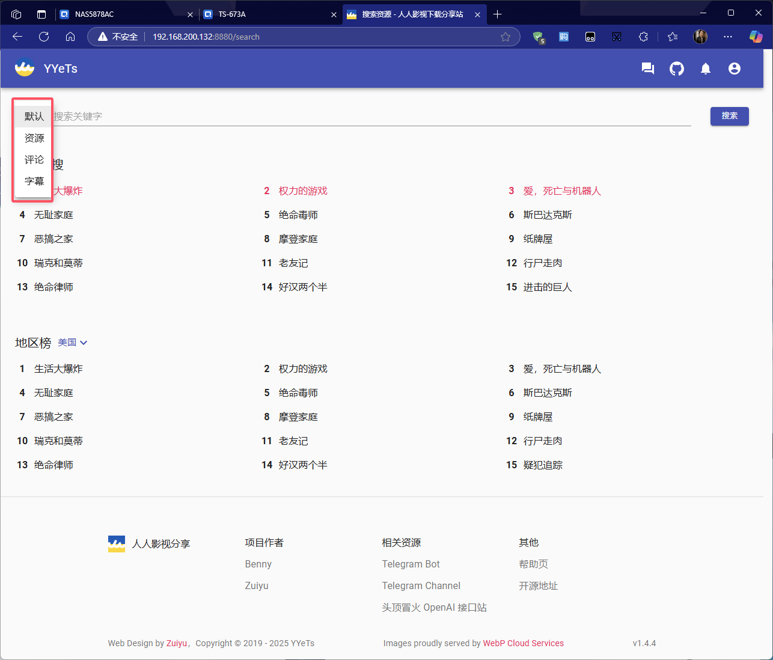Switch to the TS-673A browser tab
Viewport: 773px width, 660px height.
(x=269, y=14)
